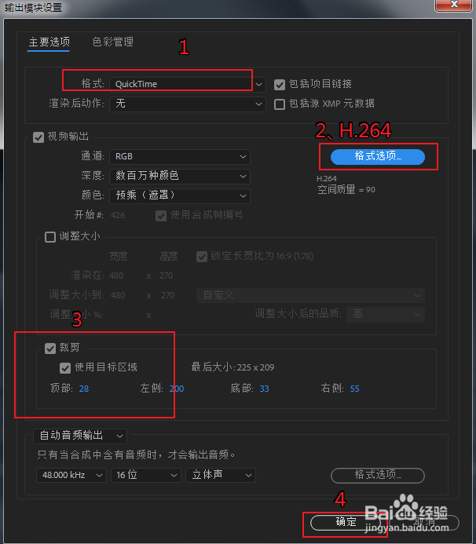Toggle the 包括项目链接 checkbox
Viewport: 476px width, 544px height.
(280, 85)
